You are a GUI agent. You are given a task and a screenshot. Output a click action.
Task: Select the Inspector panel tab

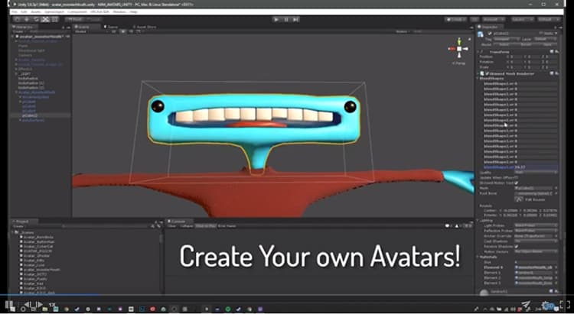pos(491,27)
